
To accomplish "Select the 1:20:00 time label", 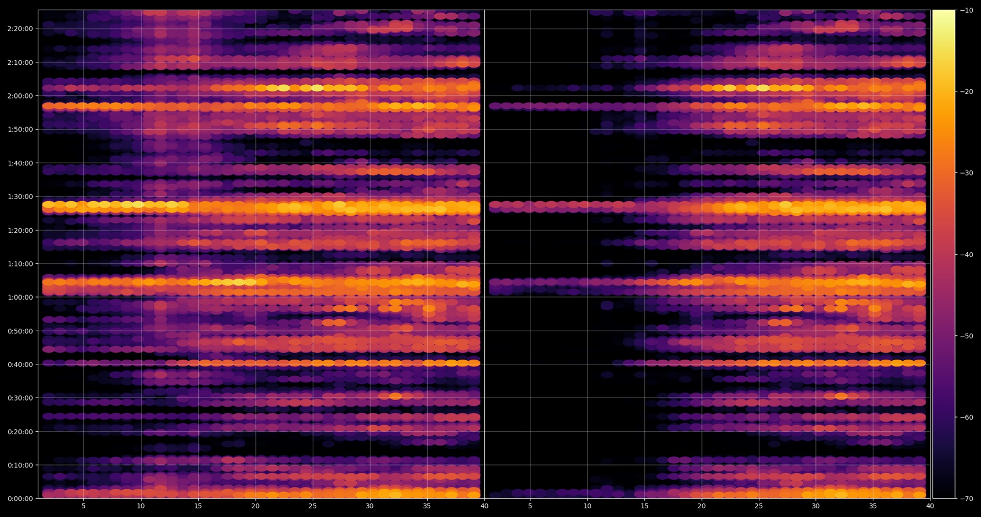I will [20, 230].
